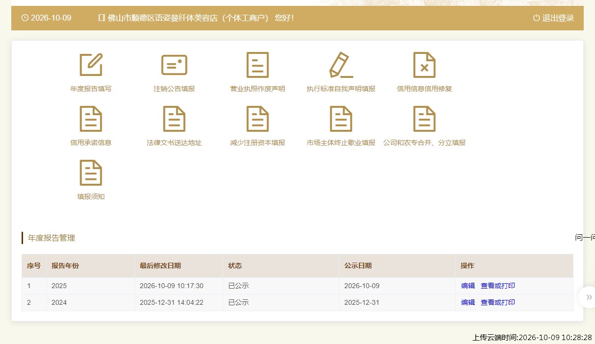Open 减少注册资本填报 icon
This screenshot has width=595, height=344.
[258, 119]
